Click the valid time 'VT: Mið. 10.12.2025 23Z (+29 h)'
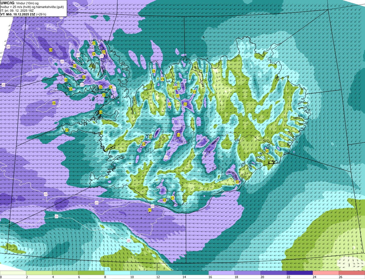The image size is (365, 279). point(23,14)
